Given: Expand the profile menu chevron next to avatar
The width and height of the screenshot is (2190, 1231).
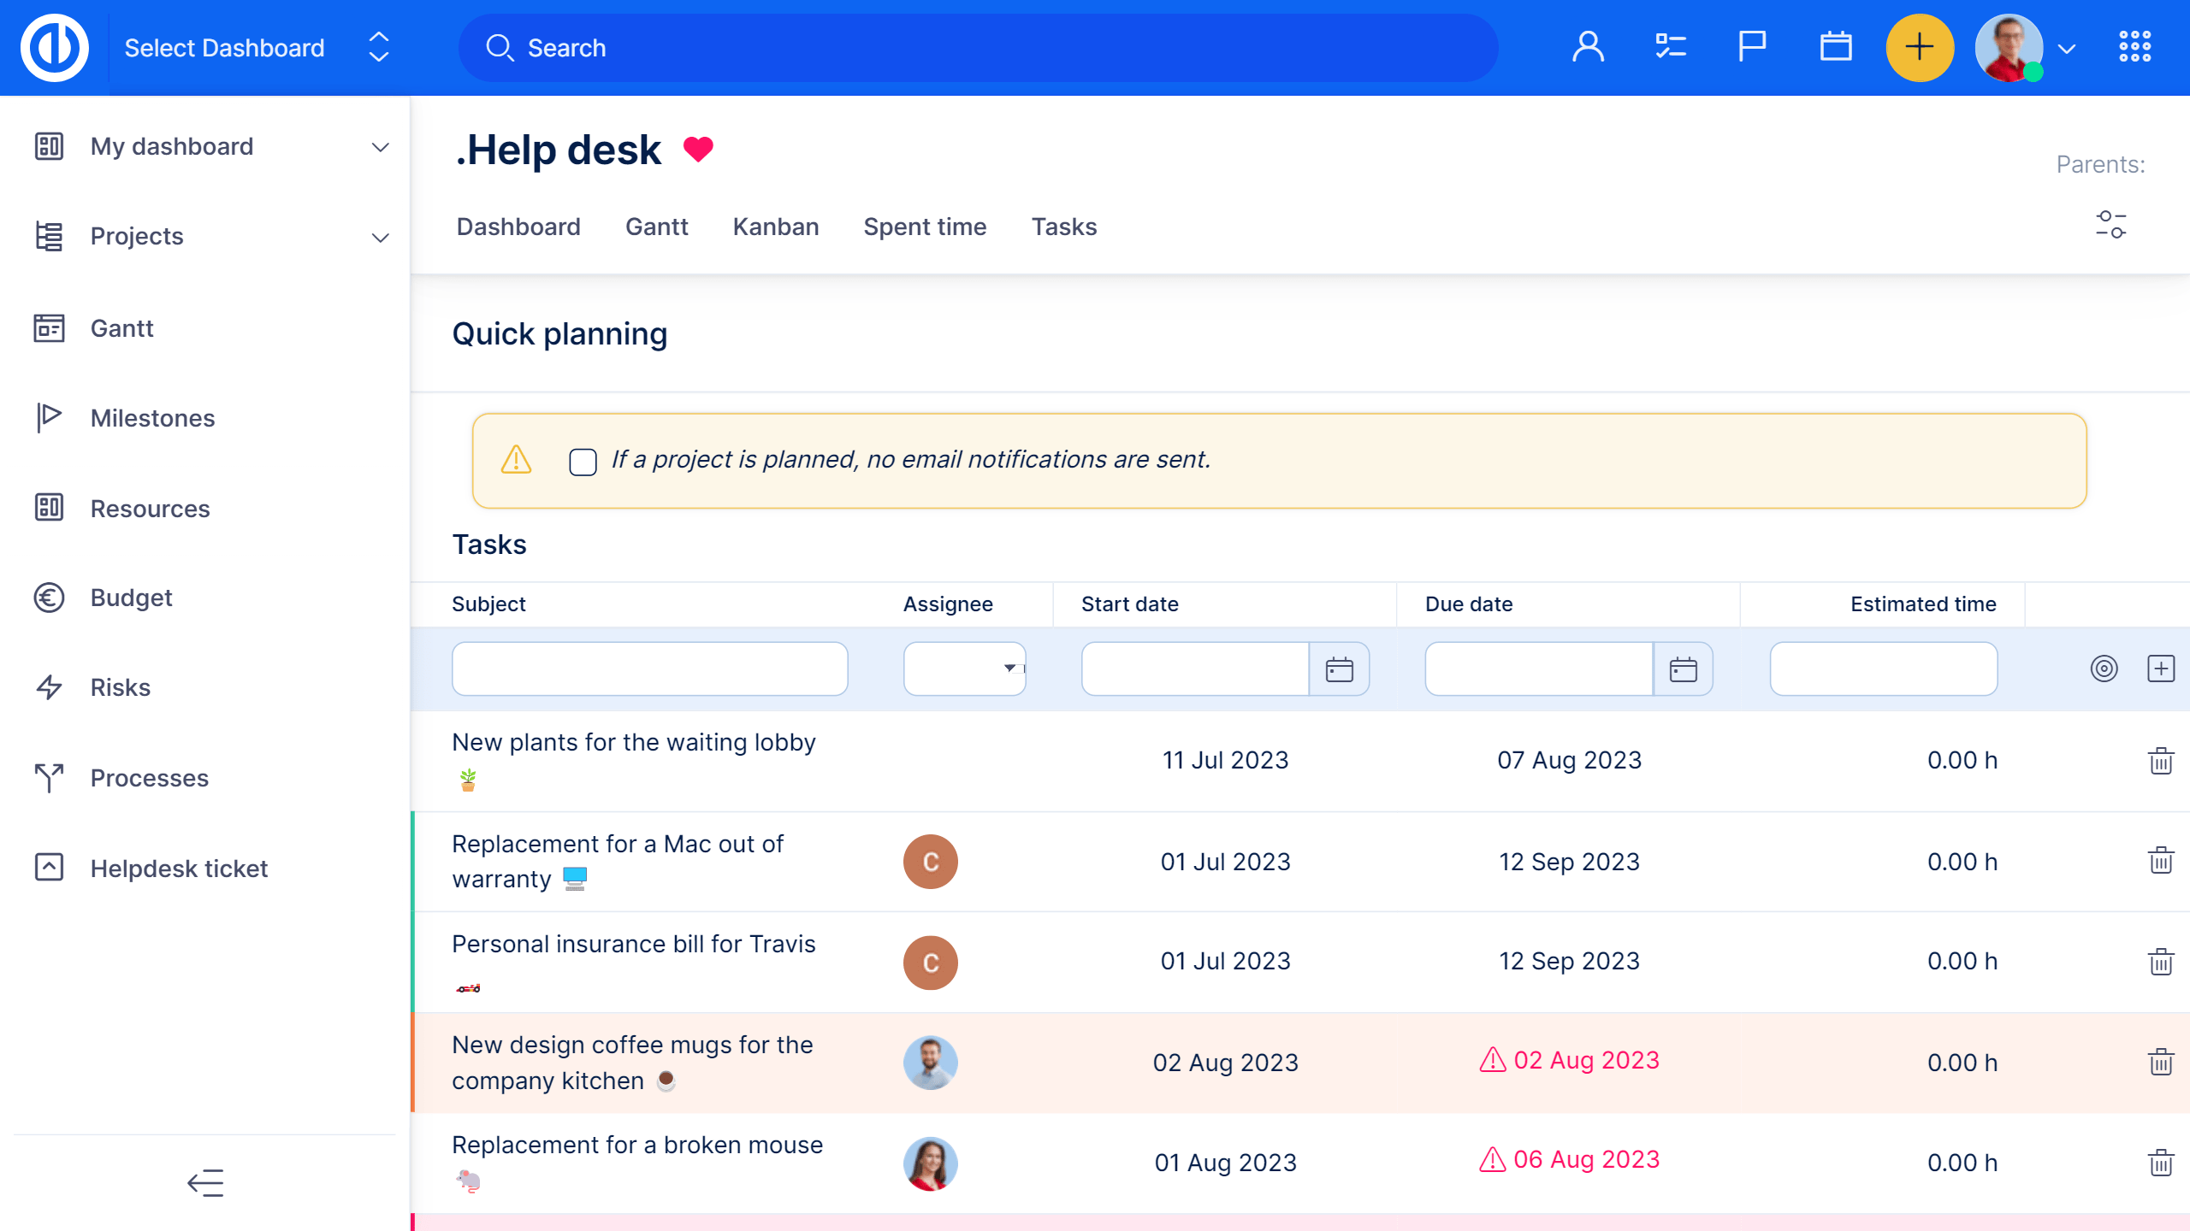Looking at the screenshot, I should point(2069,48).
